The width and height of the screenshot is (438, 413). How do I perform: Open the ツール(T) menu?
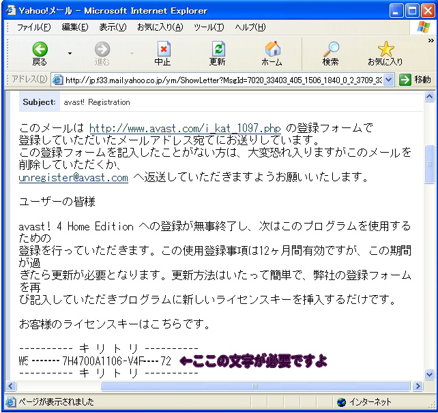coord(209,27)
